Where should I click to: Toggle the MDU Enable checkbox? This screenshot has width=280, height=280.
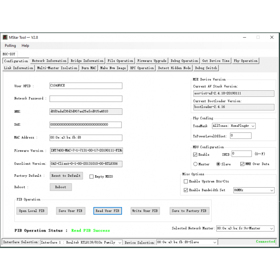click(x=195, y=154)
